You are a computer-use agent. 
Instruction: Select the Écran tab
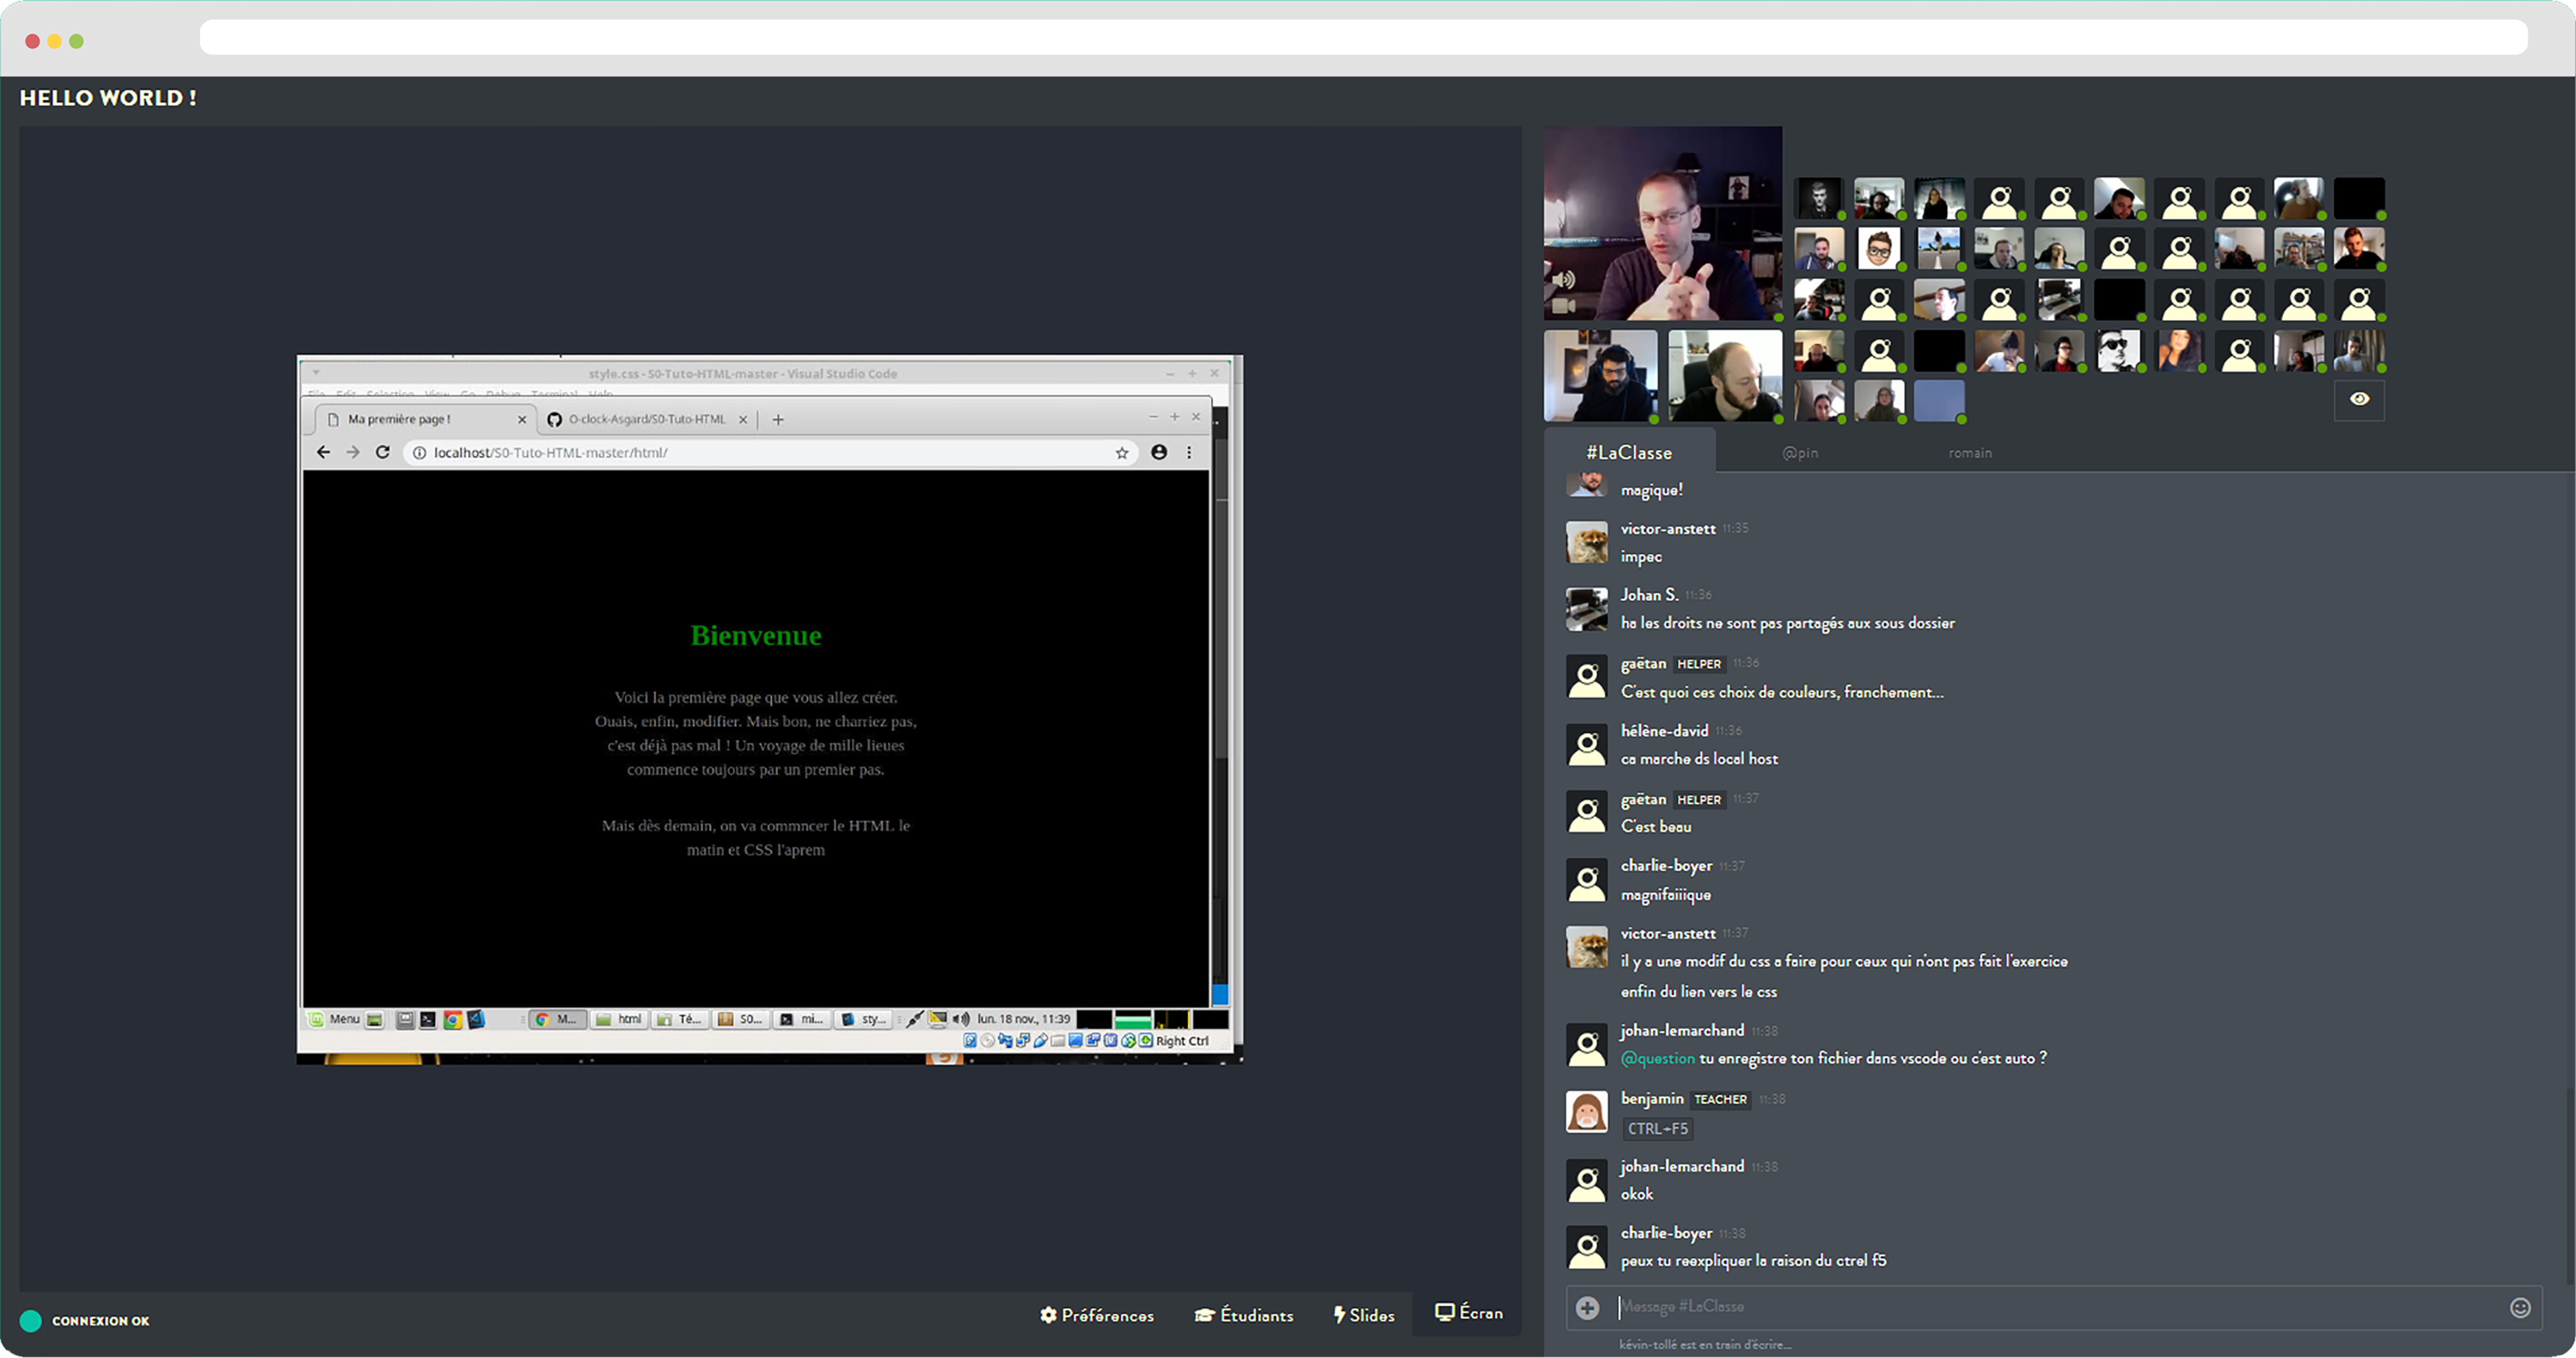click(1468, 1313)
